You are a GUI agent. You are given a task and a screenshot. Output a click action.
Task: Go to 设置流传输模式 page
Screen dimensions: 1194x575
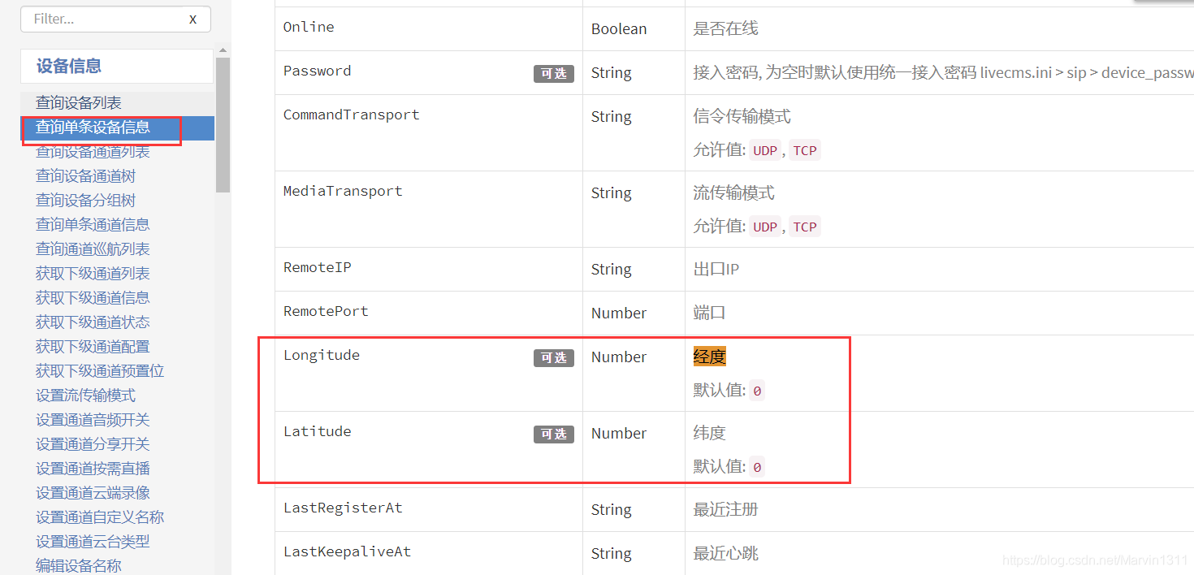point(85,396)
